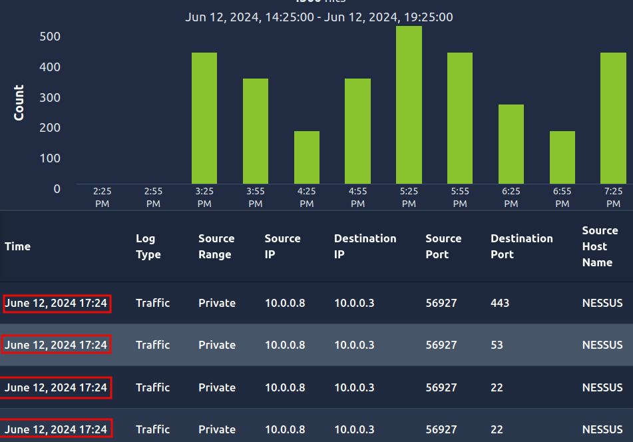The height and width of the screenshot is (442, 633).
Task: Click the Source Host Name header
Action: click(599, 246)
